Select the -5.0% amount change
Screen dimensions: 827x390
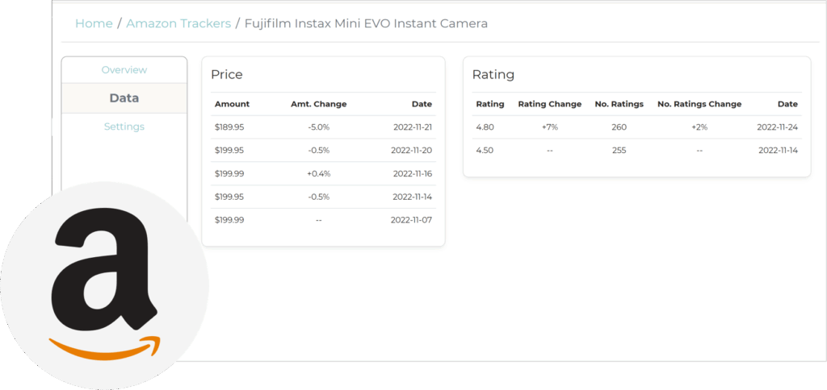[x=318, y=127]
